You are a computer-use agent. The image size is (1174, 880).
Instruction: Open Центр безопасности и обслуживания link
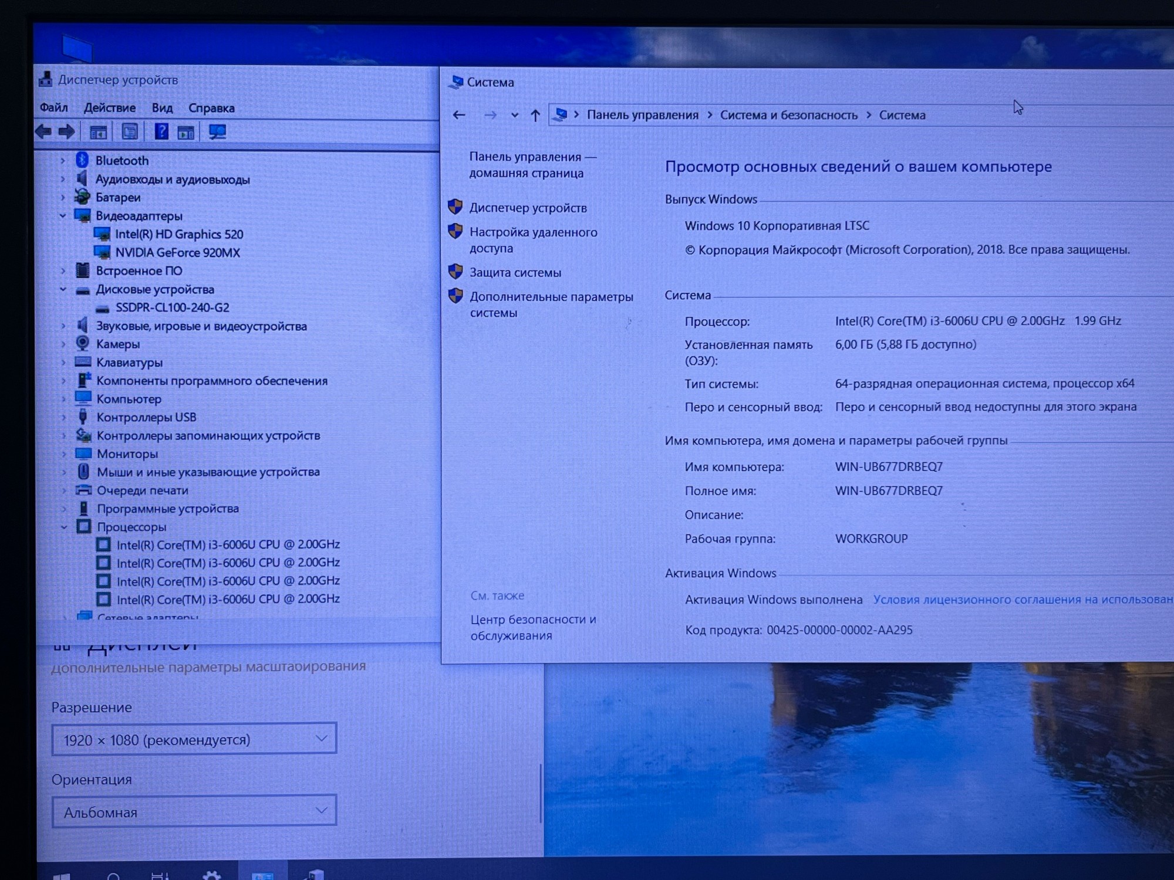[533, 627]
